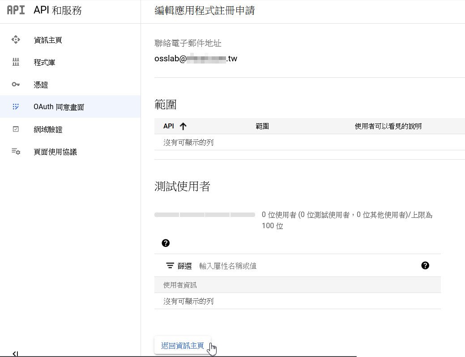Click the 網域驗證 checkbox icon
465x357 pixels.
[x=16, y=129]
